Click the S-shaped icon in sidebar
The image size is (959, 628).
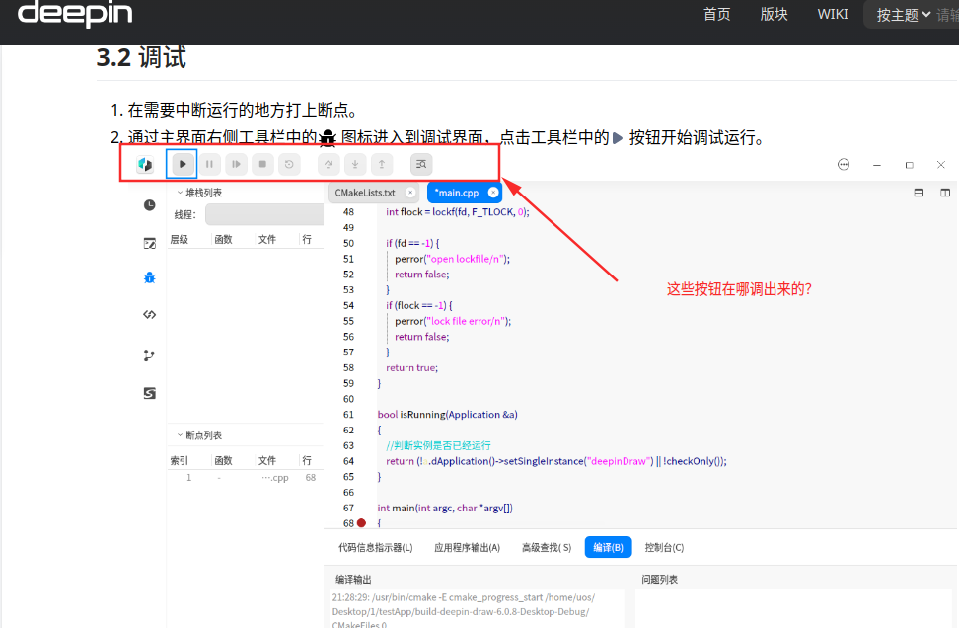[x=149, y=393]
